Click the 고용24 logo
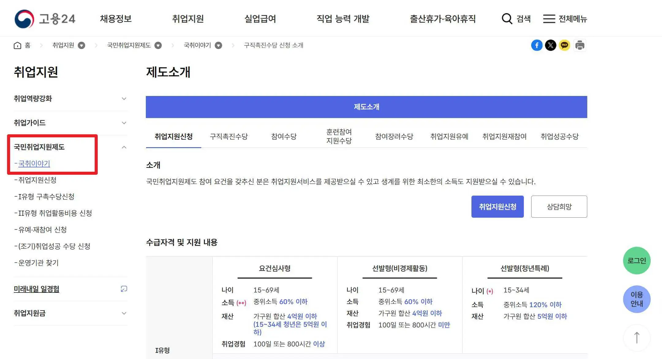 point(45,18)
